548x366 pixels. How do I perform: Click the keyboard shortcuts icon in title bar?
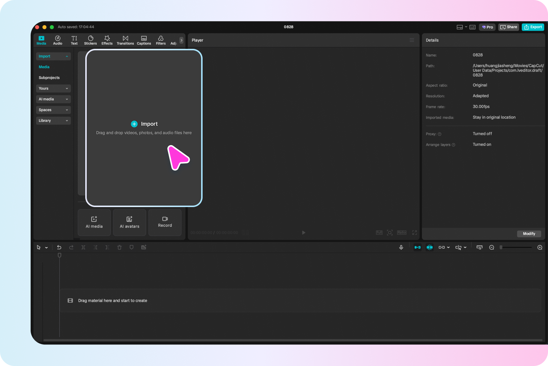[473, 27]
